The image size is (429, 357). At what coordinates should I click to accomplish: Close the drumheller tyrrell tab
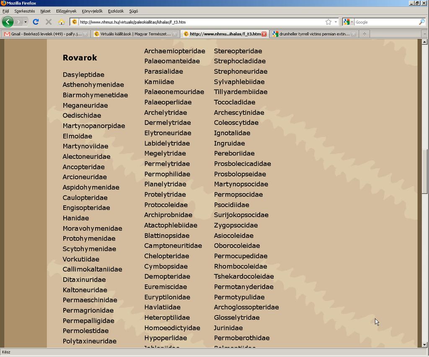[x=354, y=34]
